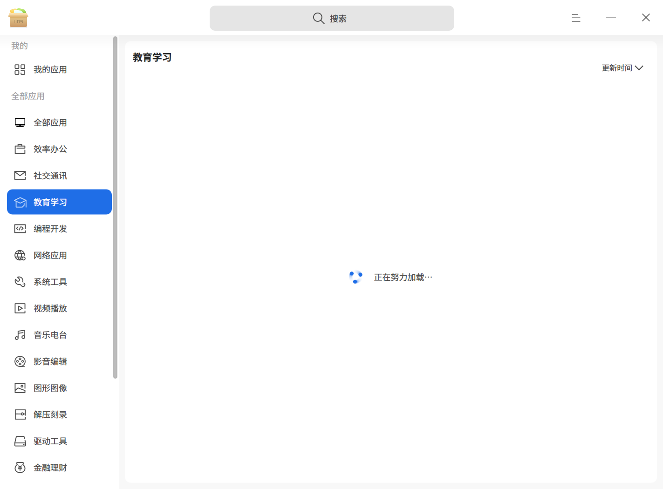Select the 音乐电台 music note icon
Viewport: 663px width, 489px height.
[20, 335]
